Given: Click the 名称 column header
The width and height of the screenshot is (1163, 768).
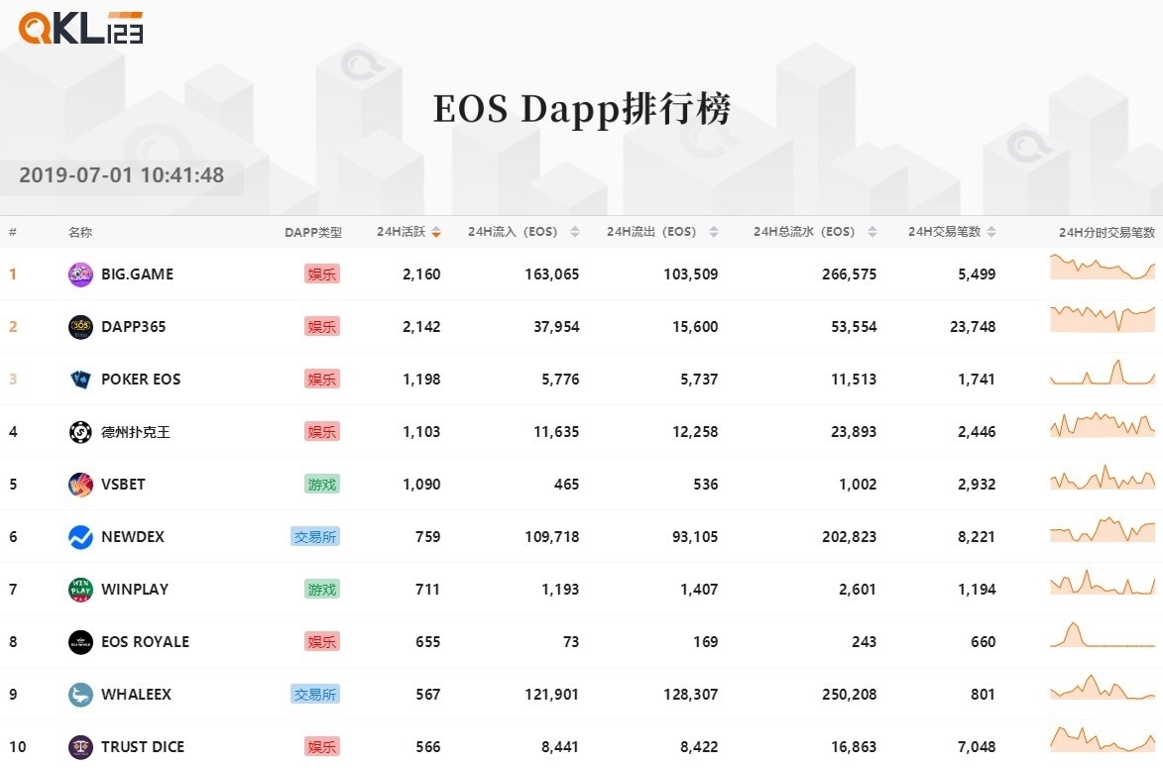Looking at the screenshot, I should point(80,233).
